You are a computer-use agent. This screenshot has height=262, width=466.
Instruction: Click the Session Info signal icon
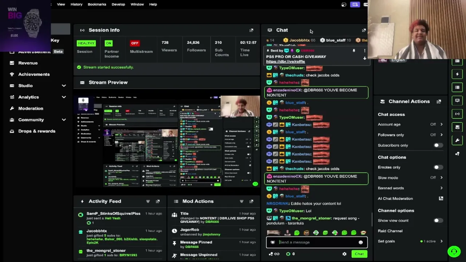82,30
